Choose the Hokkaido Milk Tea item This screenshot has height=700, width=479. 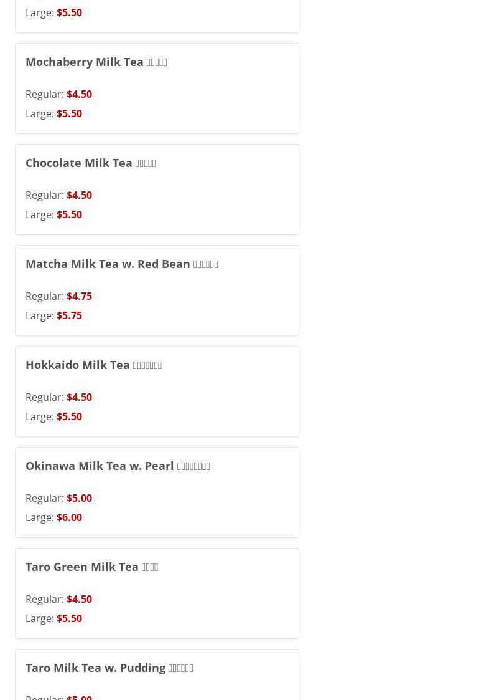[93, 365]
